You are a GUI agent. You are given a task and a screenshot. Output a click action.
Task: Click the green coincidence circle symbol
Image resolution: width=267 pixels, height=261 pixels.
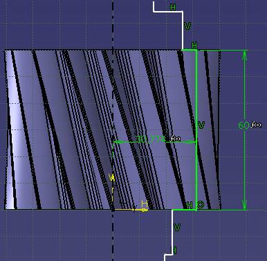201,204
